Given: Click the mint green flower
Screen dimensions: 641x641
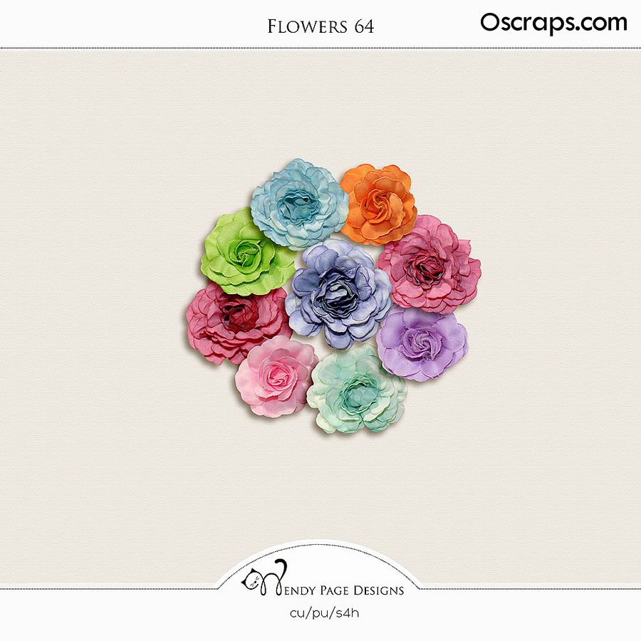Looking at the screenshot, I should 357,389.
